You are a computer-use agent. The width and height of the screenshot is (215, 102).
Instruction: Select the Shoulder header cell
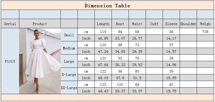(x=188, y=24)
